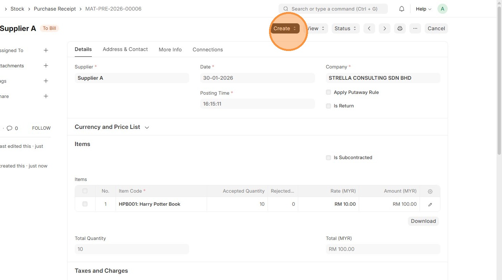Click the print icon

tap(400, 28)
